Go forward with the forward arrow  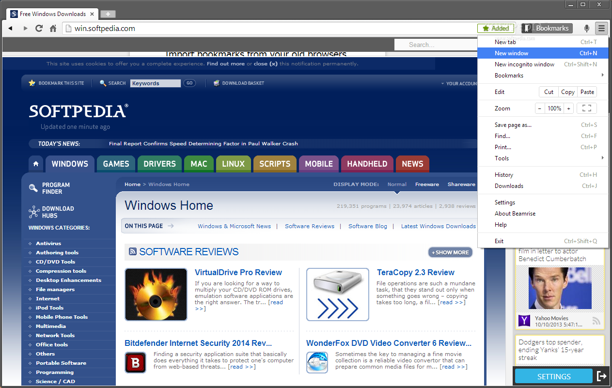click(25, 29)
